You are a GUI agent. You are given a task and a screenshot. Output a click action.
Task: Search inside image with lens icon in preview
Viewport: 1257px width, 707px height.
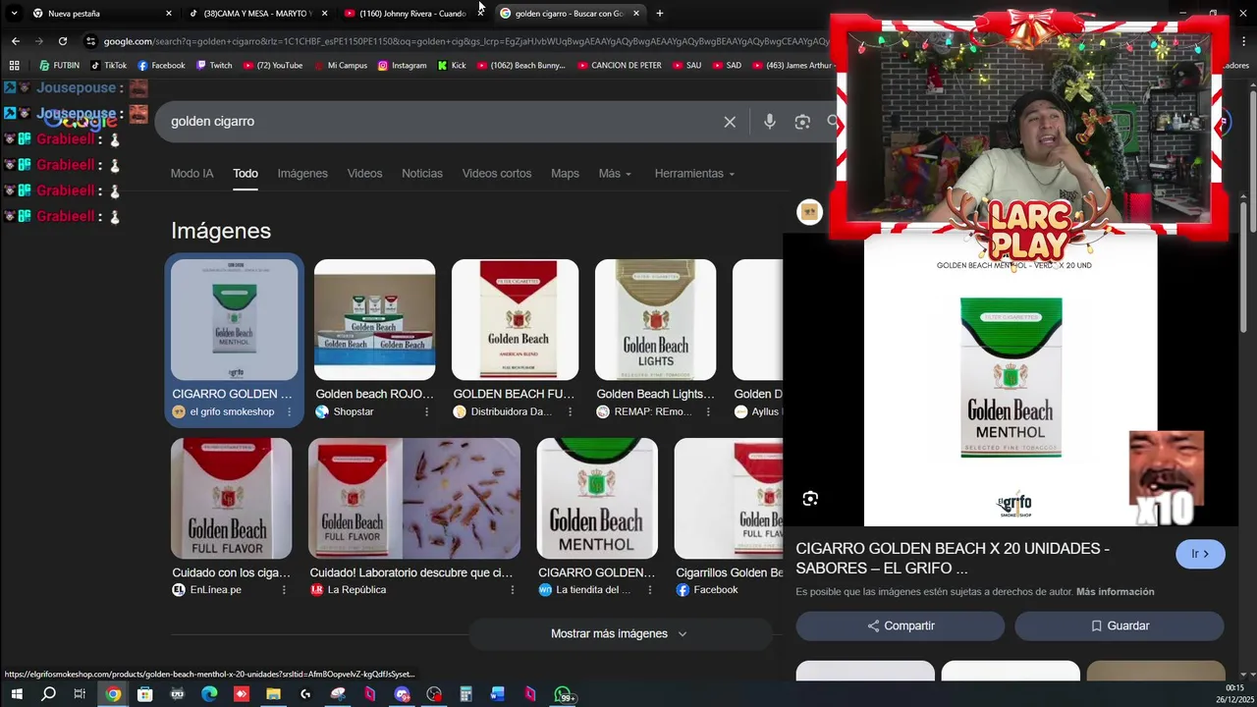click(x=810, y=499)
